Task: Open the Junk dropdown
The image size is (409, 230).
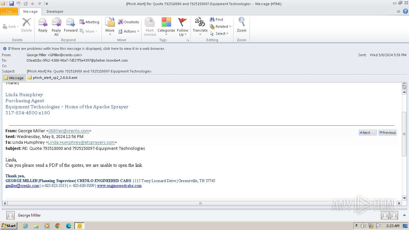Action: coord(11,27)
